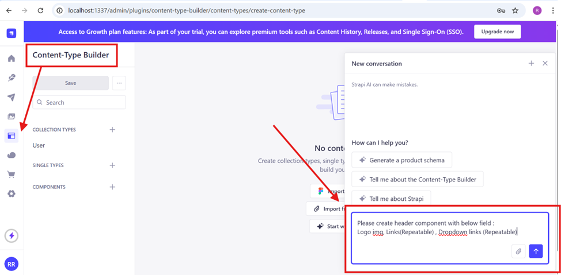
Task: Open the Media Library icon
Action: pos(12,117)
